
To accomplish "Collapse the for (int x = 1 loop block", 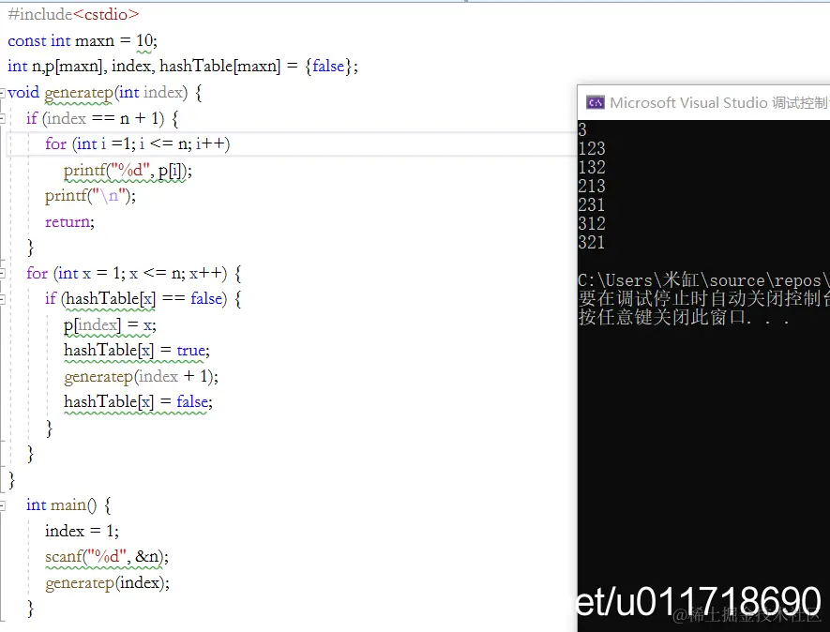I will 2,274.
